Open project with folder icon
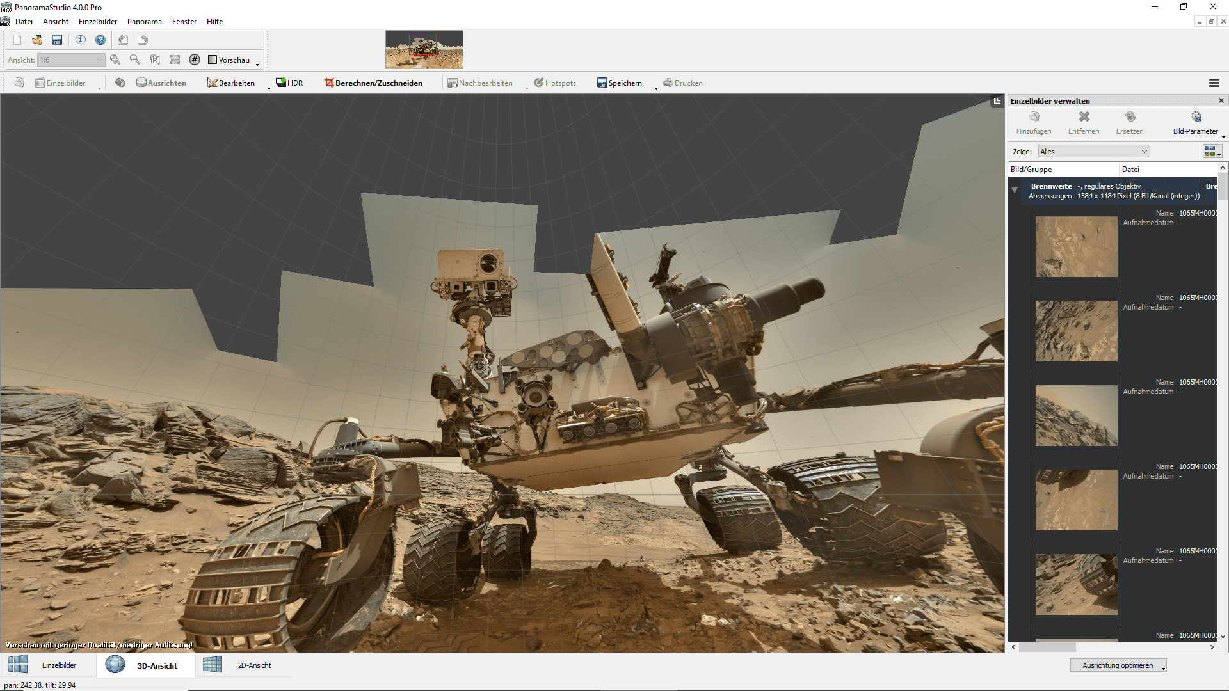The height and width of the screenshot is (691, 1229). 37,40
